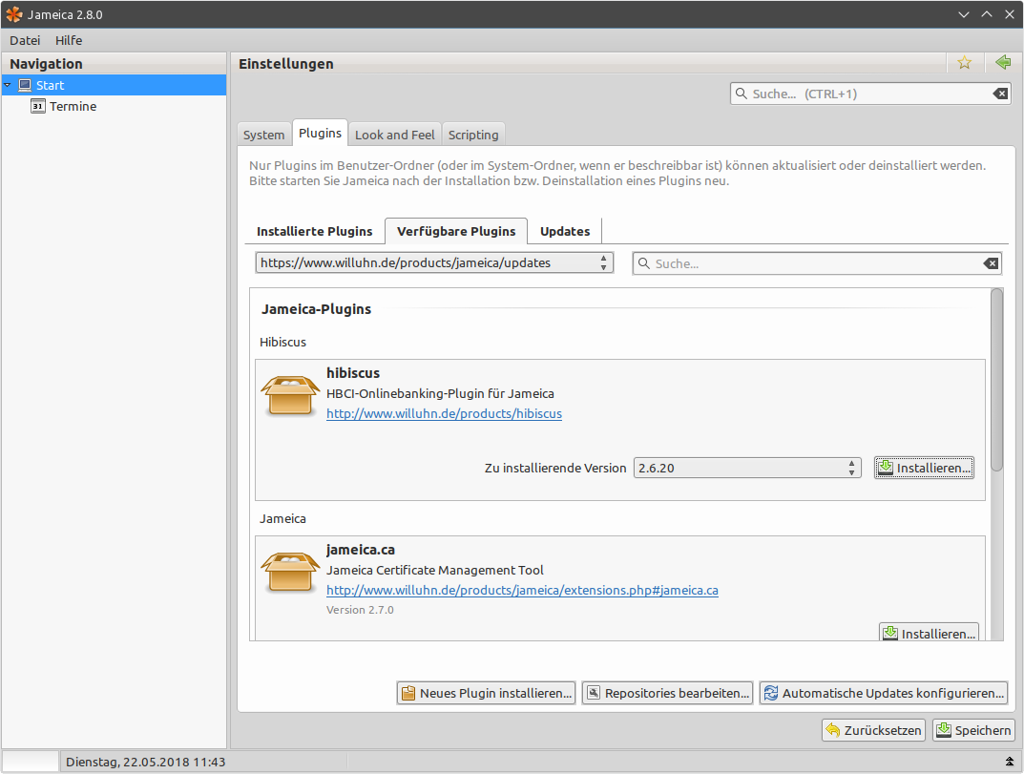Click the hibiscus plugin title
Viewport: 1024px width, 774px height.
(x=353, y=373)
